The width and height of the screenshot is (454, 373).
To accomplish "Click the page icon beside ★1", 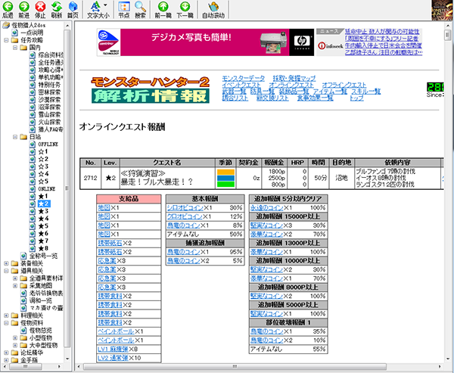I will pos(32,197).
